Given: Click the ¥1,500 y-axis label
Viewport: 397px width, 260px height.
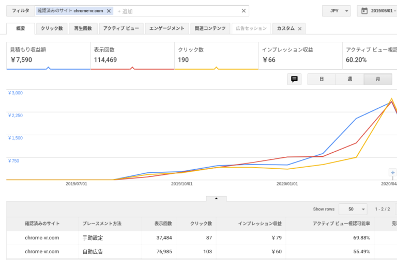Looking at the screenshot, I should (x=16, y=138).
